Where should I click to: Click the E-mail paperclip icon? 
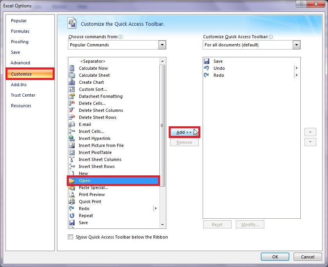(x=72, y=124)
